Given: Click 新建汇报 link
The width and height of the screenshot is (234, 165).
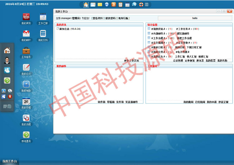Looking at the screenshot, I should (x=203, y=57).
